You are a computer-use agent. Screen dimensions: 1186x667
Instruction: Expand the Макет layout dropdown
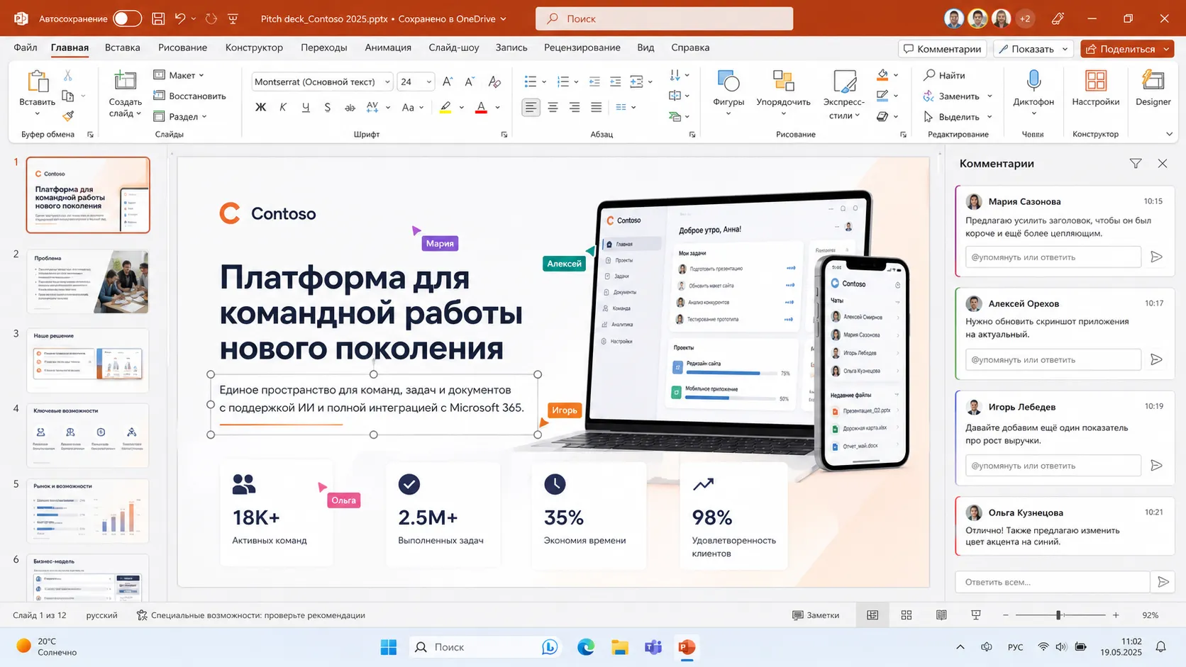(x=179, y=75)
